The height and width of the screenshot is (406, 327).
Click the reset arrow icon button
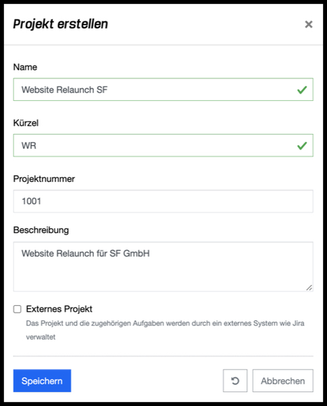[235, 380]
